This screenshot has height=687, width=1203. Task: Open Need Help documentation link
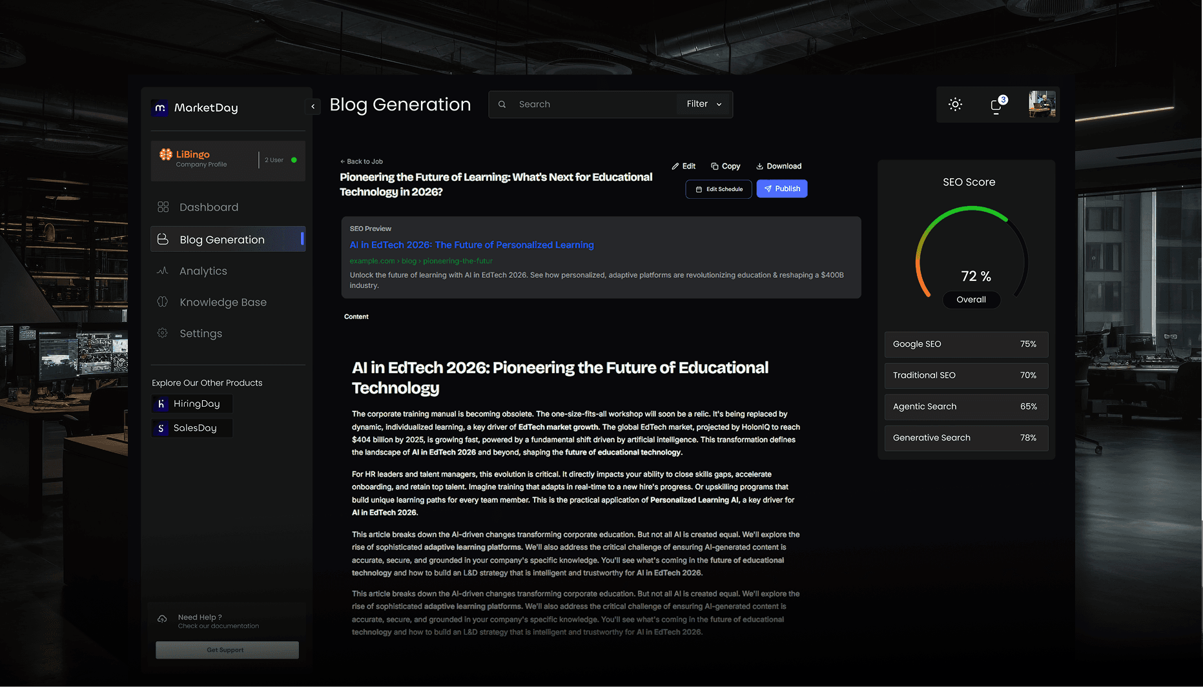click(218, 626)
